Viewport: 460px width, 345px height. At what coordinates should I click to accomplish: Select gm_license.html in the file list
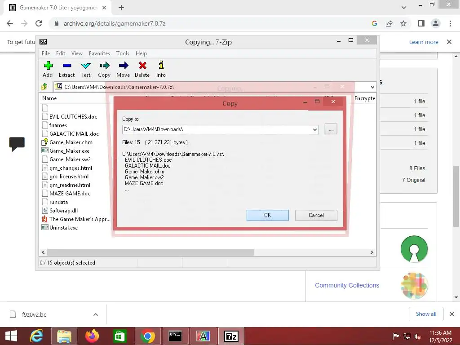tap(66, 176)
